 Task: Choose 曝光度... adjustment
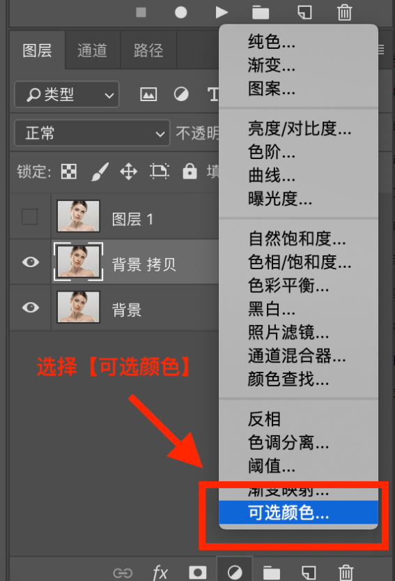pyautogui.click(x=298, y=199)
